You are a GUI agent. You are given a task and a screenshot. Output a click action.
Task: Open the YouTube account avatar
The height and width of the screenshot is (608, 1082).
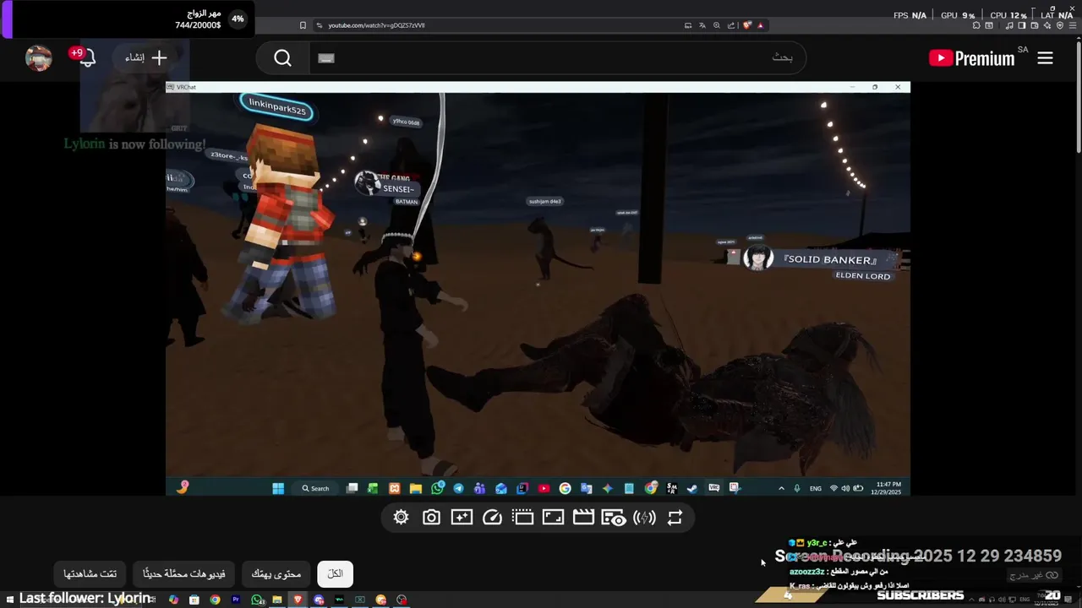click(39, 58)
